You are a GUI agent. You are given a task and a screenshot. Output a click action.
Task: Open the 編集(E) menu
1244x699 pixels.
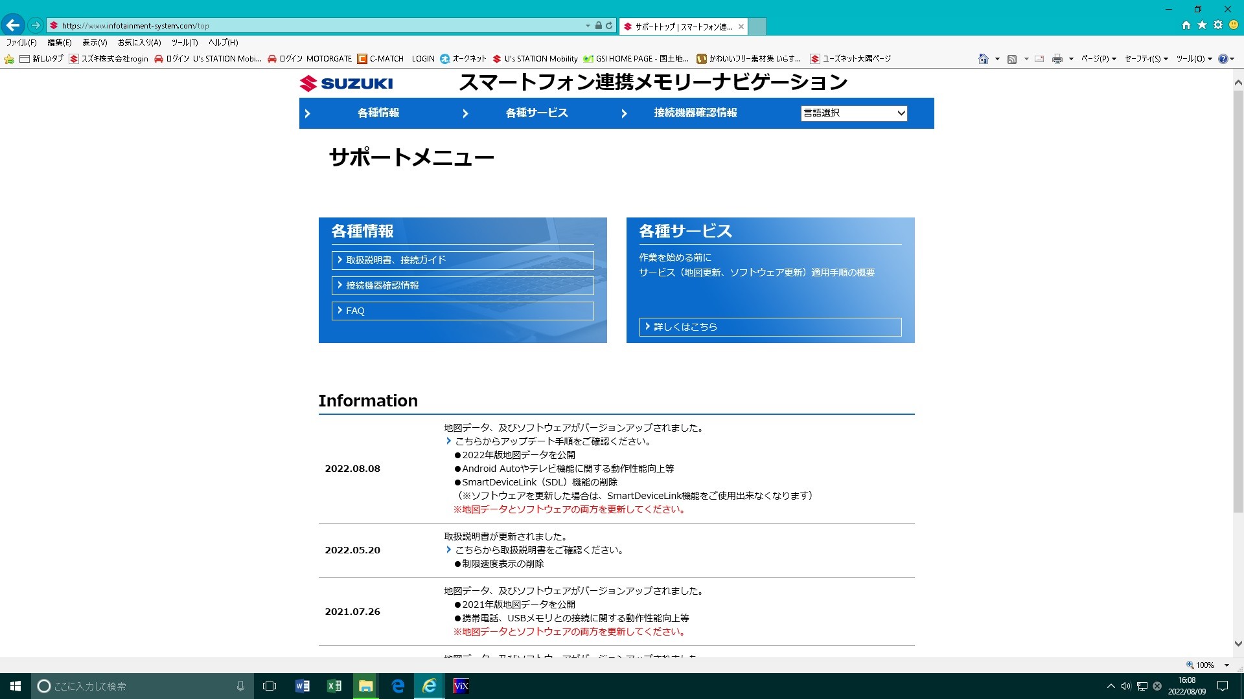[x=60, y=43]
